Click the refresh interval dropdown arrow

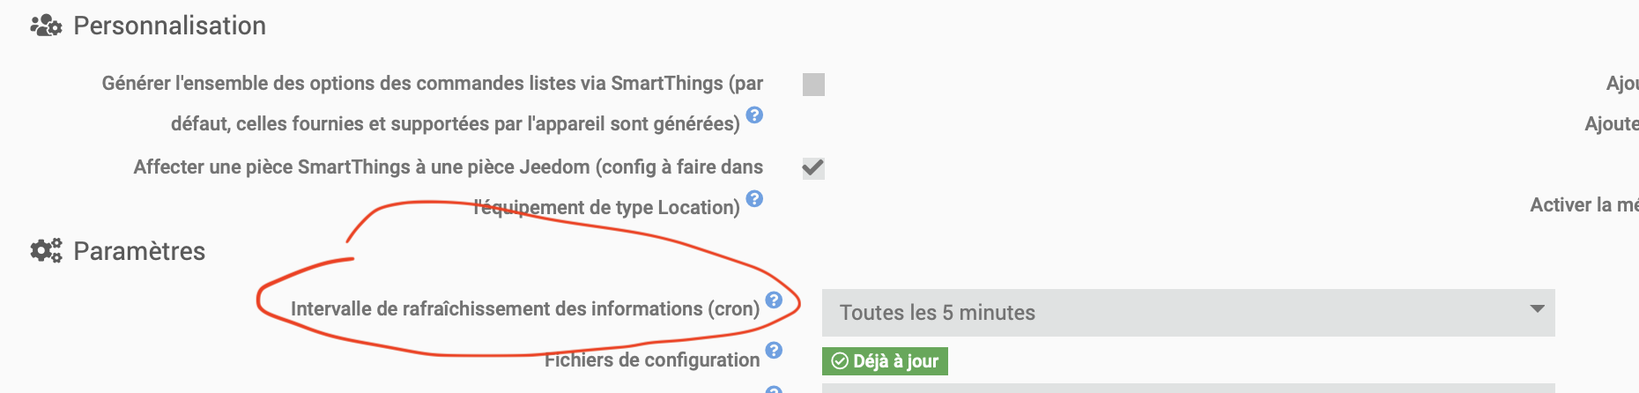coord(1538,309)
